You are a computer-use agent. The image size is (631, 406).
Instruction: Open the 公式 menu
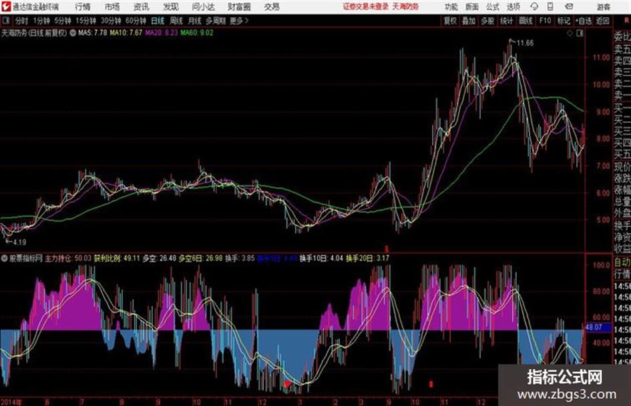pos(493,7)
